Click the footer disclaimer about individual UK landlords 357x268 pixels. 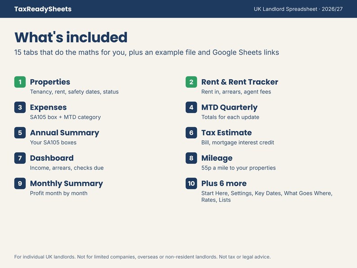142,257
